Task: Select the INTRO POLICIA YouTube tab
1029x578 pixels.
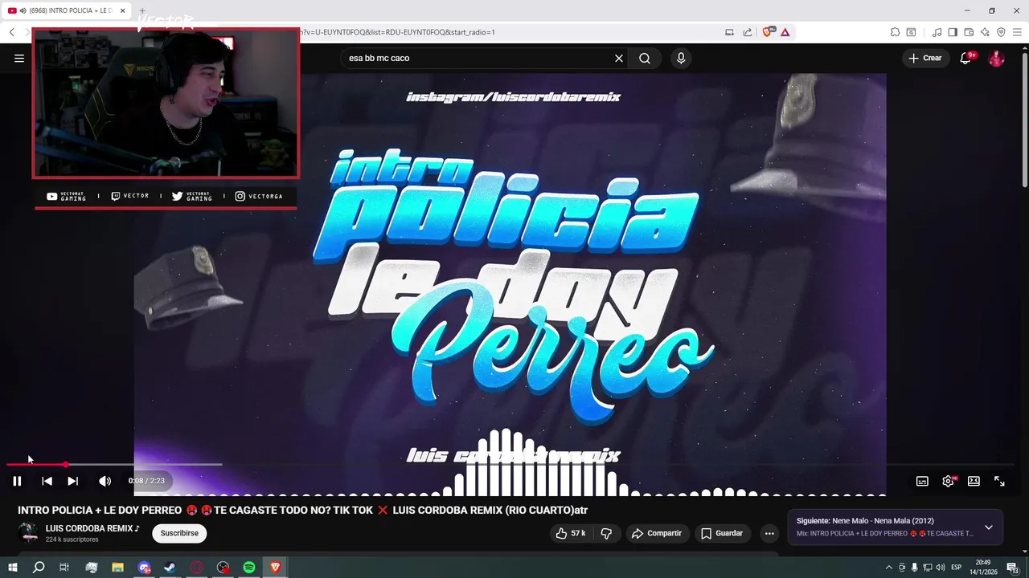Action: pos(68,10)
